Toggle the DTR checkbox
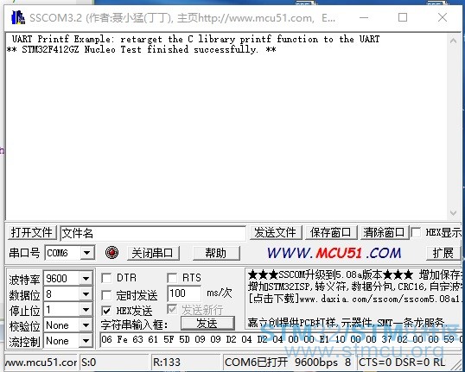Image resolution: width=465 pixels, height=372 pixels. point(106,278)
